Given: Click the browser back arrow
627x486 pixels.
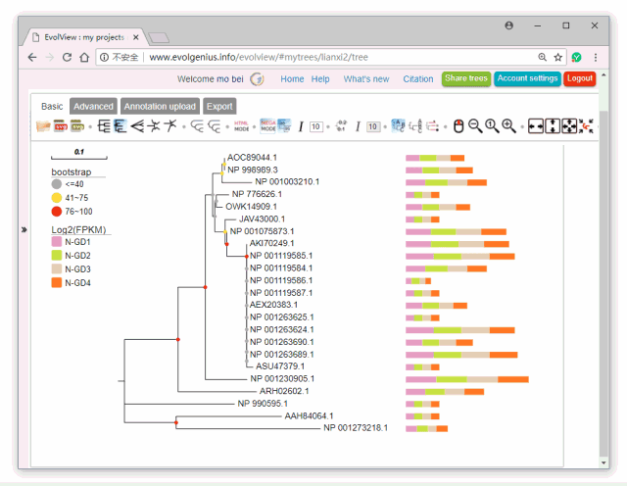Looking at the screenshot, I should click(32, 57).
